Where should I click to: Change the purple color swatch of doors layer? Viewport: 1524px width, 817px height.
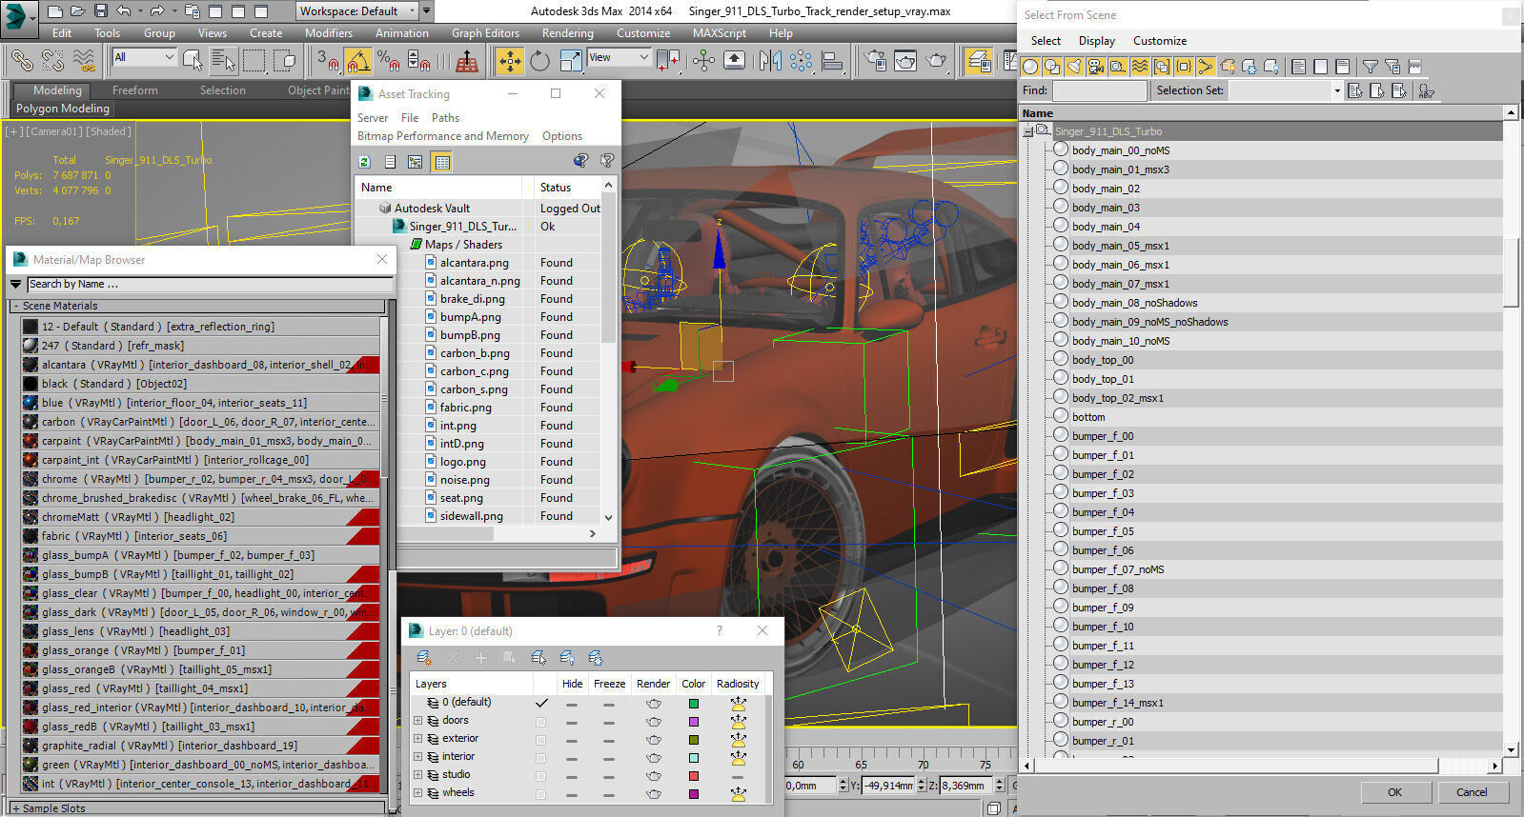(x=694, y=722)
